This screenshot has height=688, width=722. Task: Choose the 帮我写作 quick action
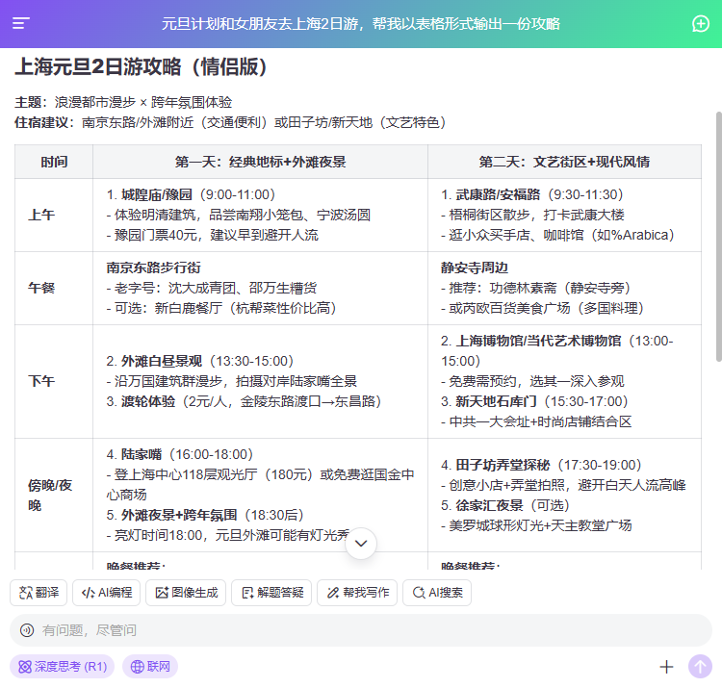(x=357, y=593)
